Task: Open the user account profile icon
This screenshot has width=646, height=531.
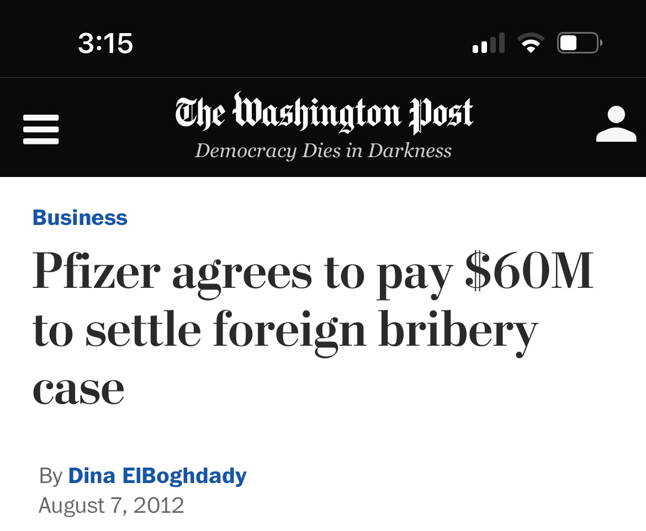Action: click(x=616, y=124)
